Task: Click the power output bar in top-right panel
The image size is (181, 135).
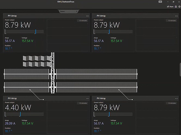Action: pos(113,32)
